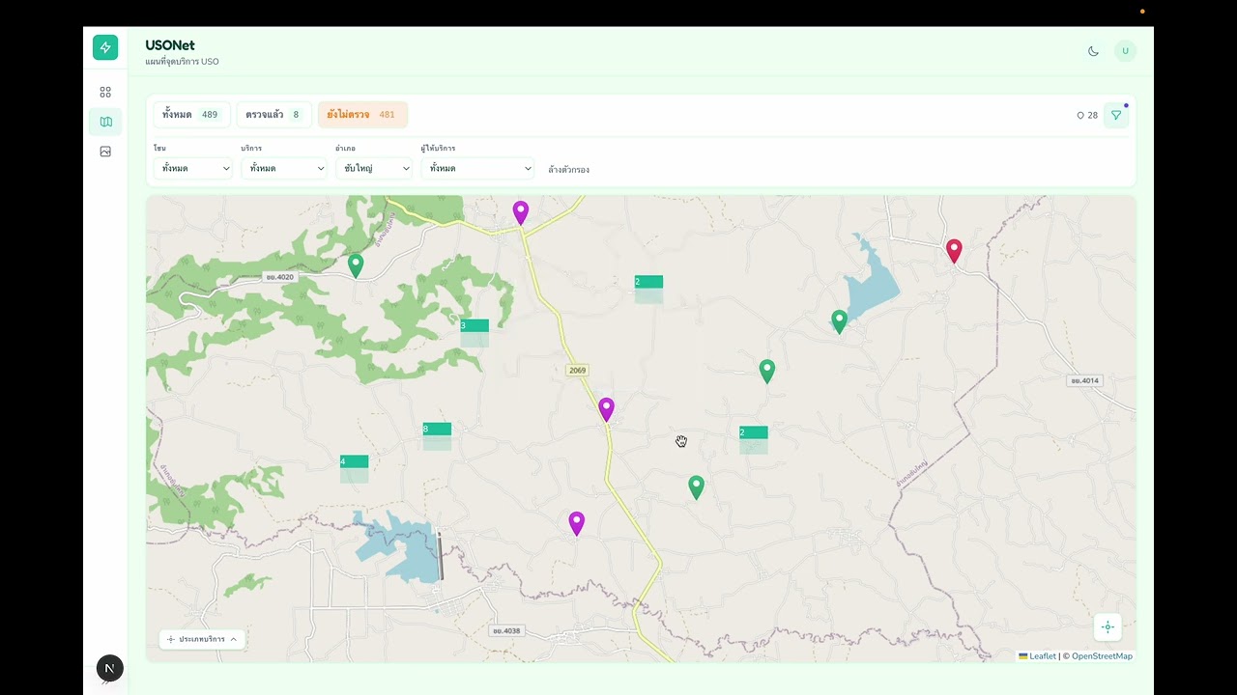The image size is (1237, 695).
Task: Click the ขย.4038 road label
Action: point(506,630)
